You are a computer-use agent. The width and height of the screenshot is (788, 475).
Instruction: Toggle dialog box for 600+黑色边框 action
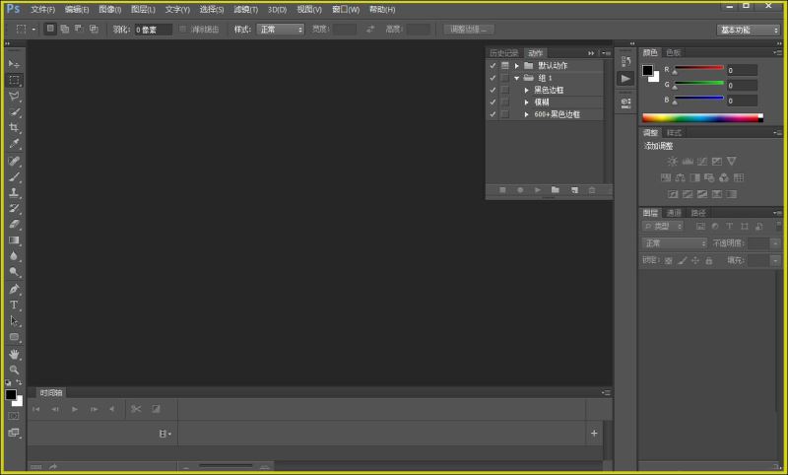[505, 114]
